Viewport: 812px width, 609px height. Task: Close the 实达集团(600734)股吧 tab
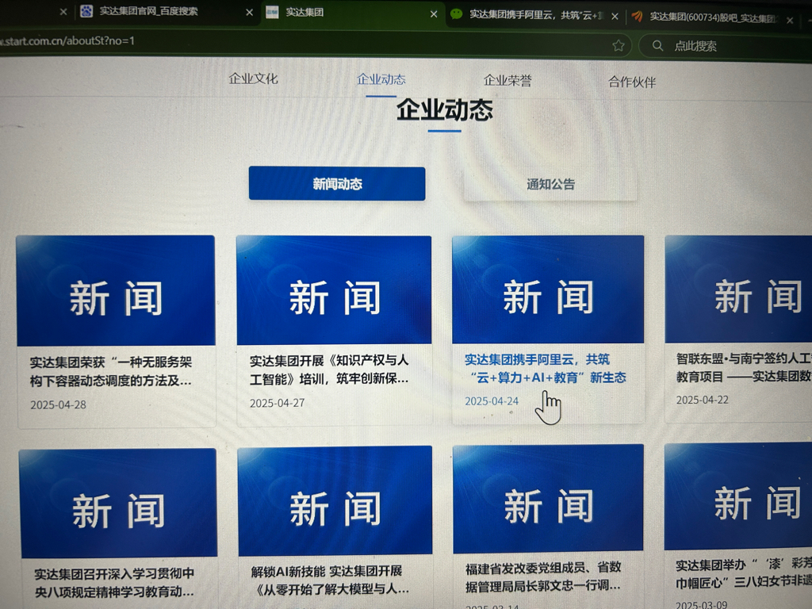click(x=790, y=20)
